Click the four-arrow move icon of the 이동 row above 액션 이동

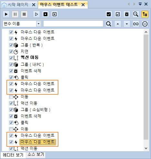pyautogui.click(x=16, y=97)
